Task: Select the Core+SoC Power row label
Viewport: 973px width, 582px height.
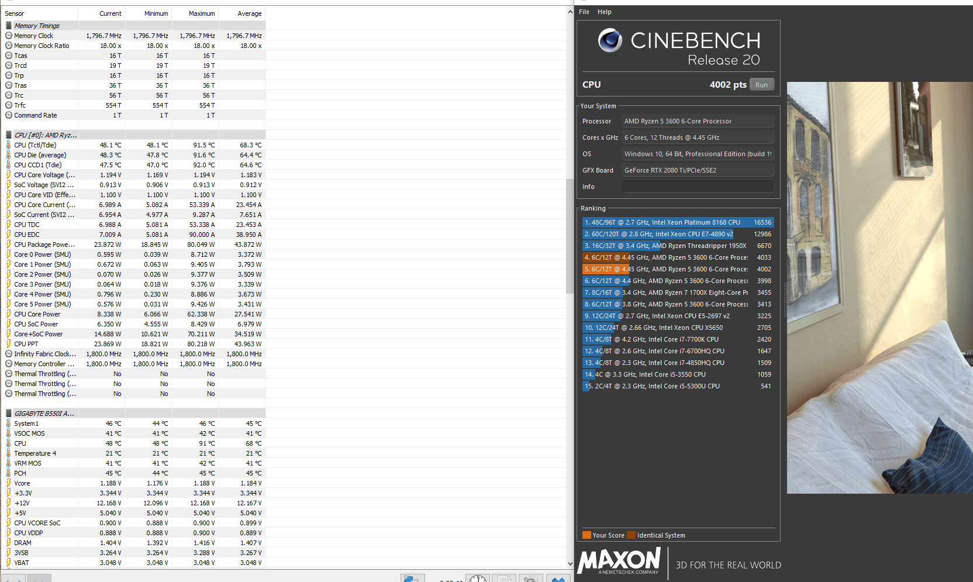Action: (x=39, y=334)
